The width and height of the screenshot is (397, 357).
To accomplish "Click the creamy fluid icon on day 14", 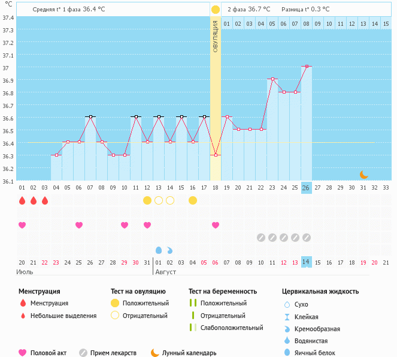I will (170, 250).
